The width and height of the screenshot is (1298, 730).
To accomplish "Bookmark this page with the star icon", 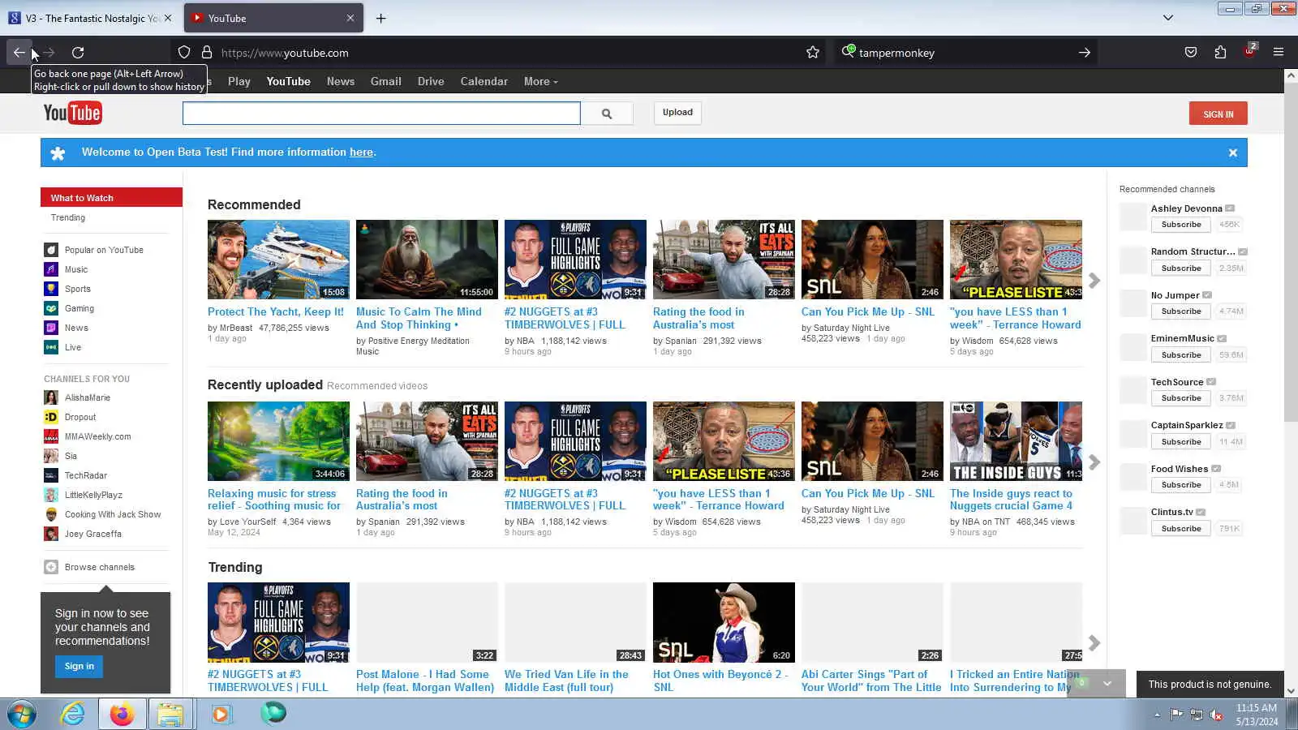I will point(813,53).
